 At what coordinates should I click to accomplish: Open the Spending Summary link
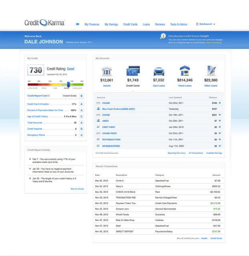click(176, 153)
